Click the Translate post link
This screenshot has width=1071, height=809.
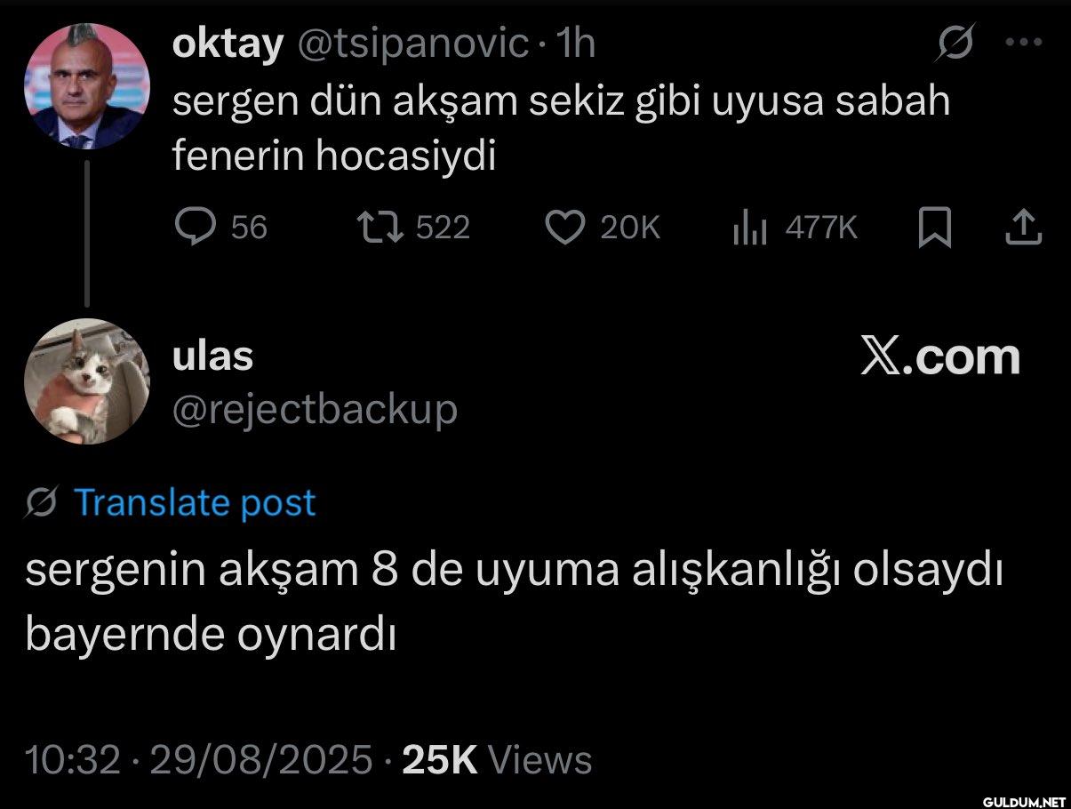(x=195, y=503)
